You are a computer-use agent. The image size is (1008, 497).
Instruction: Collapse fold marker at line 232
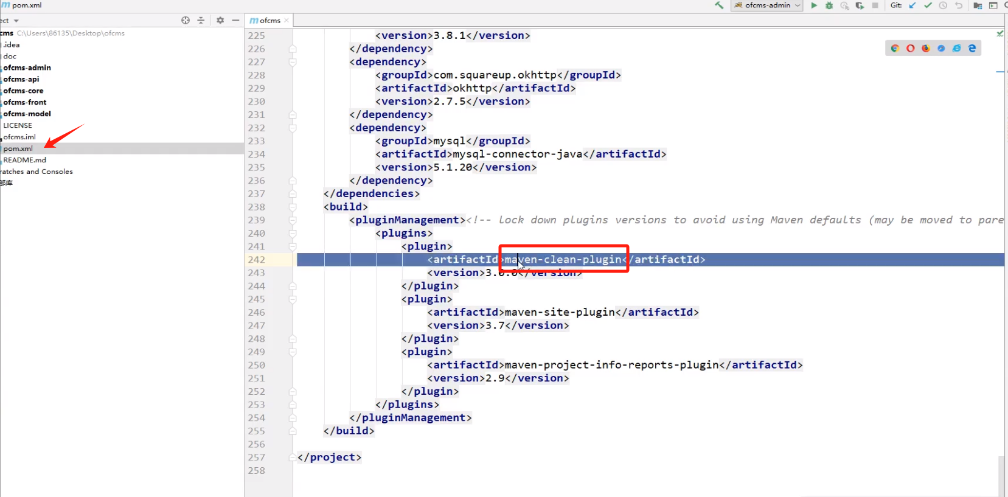click(x=293, y=128)
